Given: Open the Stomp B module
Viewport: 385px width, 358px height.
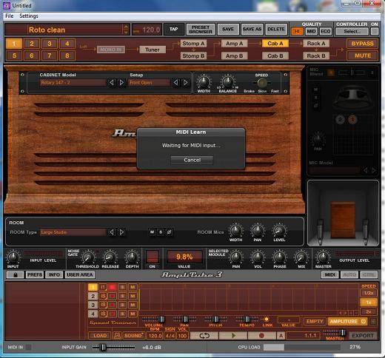Looking at the screenshot, I should [193, 56].
